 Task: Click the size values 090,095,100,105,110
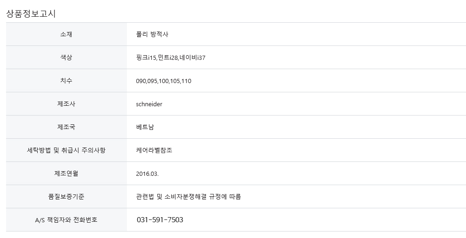click(164, 81)
